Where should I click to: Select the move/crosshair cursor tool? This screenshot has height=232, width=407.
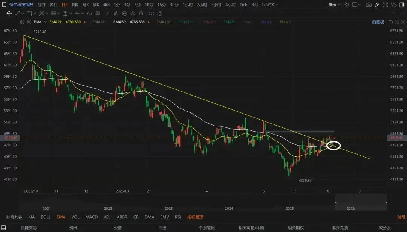(9, 13)
